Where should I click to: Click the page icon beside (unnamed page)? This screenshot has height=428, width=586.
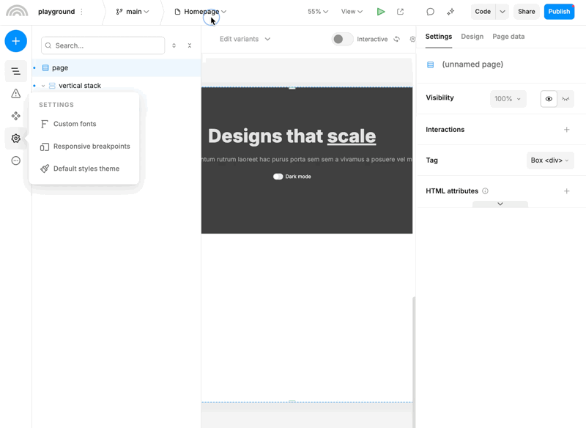pyautogui.click(x=431, y=64)
